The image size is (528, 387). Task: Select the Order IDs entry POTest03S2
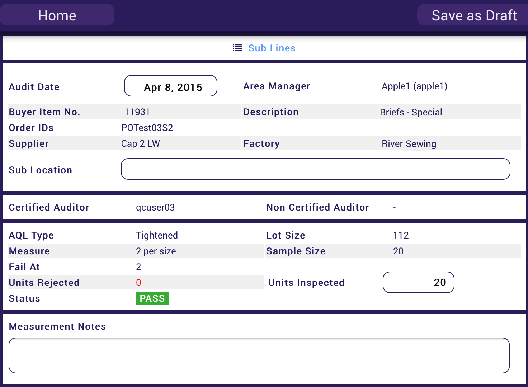click(147, 128)
